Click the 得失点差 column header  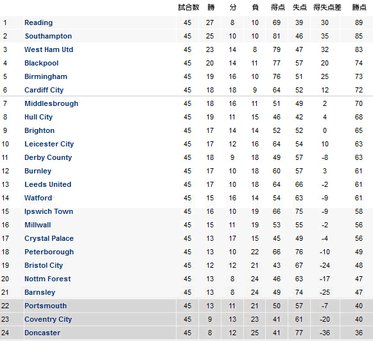click(327, 7)
